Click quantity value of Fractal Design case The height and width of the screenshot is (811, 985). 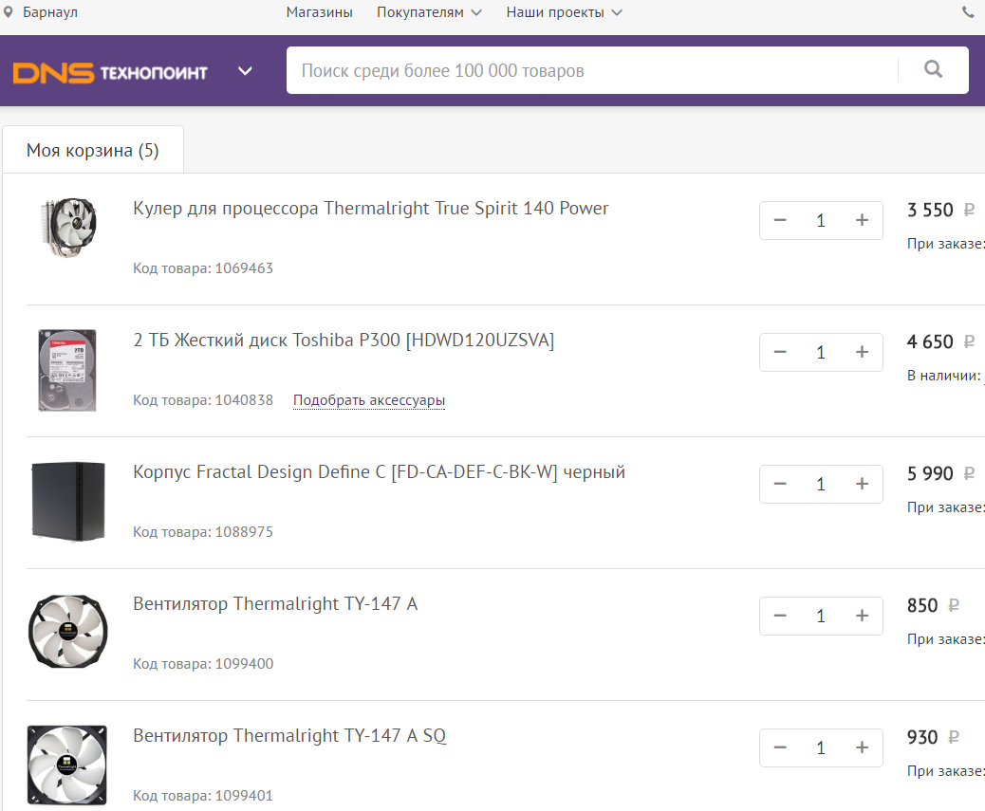[821, 484]
